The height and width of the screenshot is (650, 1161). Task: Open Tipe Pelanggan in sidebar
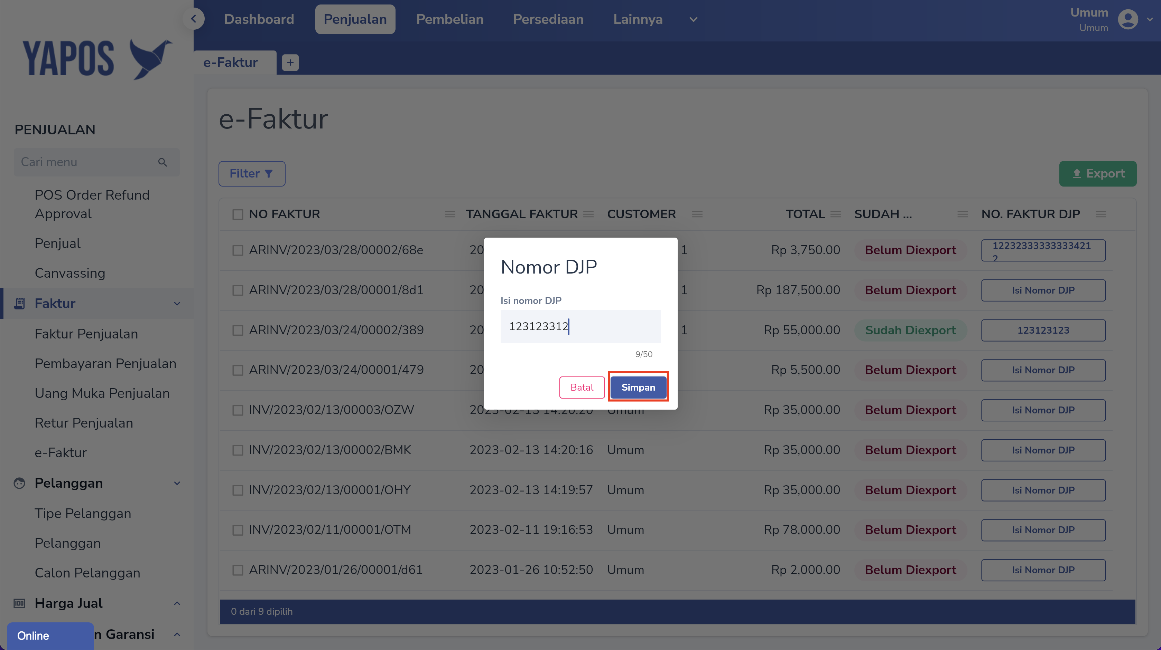83,514
